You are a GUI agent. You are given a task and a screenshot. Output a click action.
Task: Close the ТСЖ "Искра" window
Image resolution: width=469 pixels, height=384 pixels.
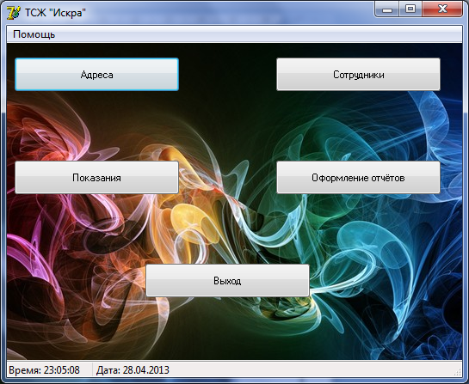click(442, 9)
